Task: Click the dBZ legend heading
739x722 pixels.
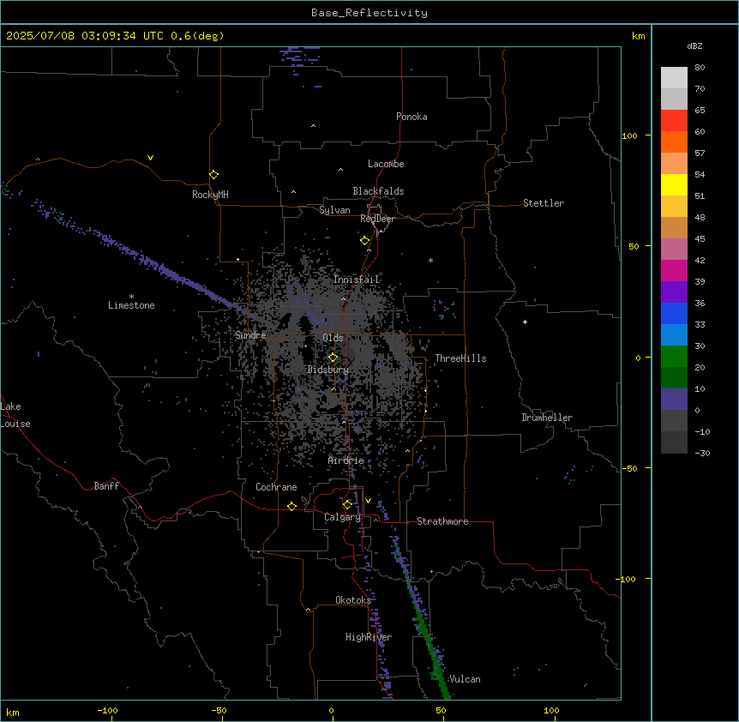Action: [694, 45]
